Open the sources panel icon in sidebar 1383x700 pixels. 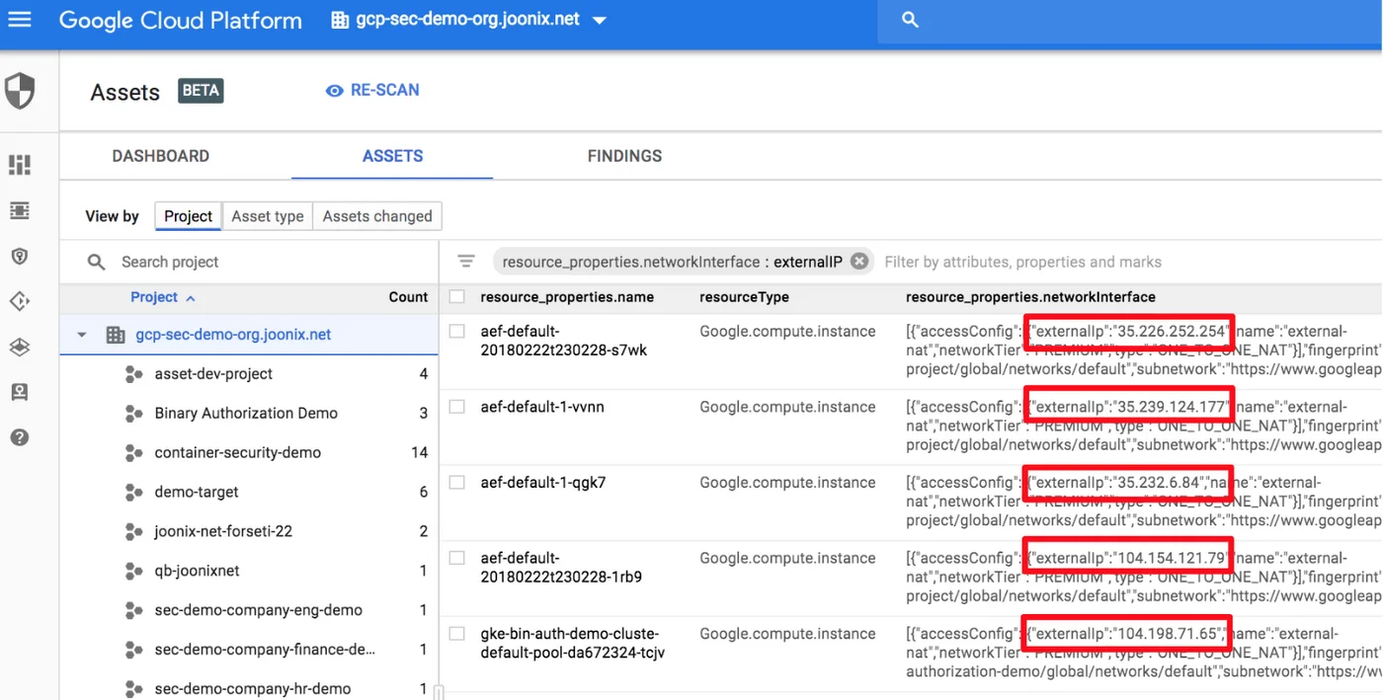(x=19, y=209)
